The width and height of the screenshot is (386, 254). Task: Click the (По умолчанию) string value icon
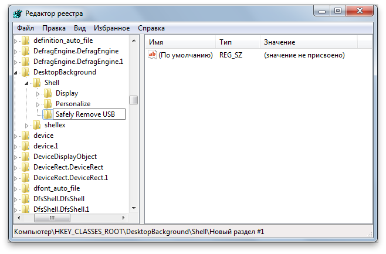point(152,55)
